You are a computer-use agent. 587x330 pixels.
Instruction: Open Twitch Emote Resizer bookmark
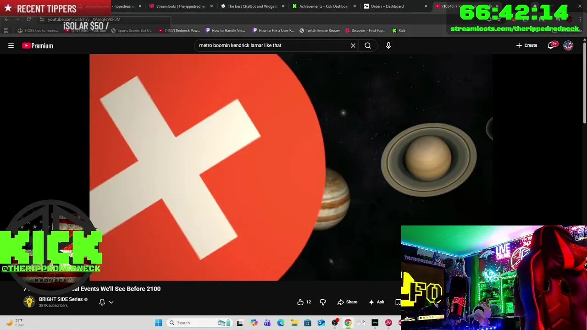click(x=320, y=30)
